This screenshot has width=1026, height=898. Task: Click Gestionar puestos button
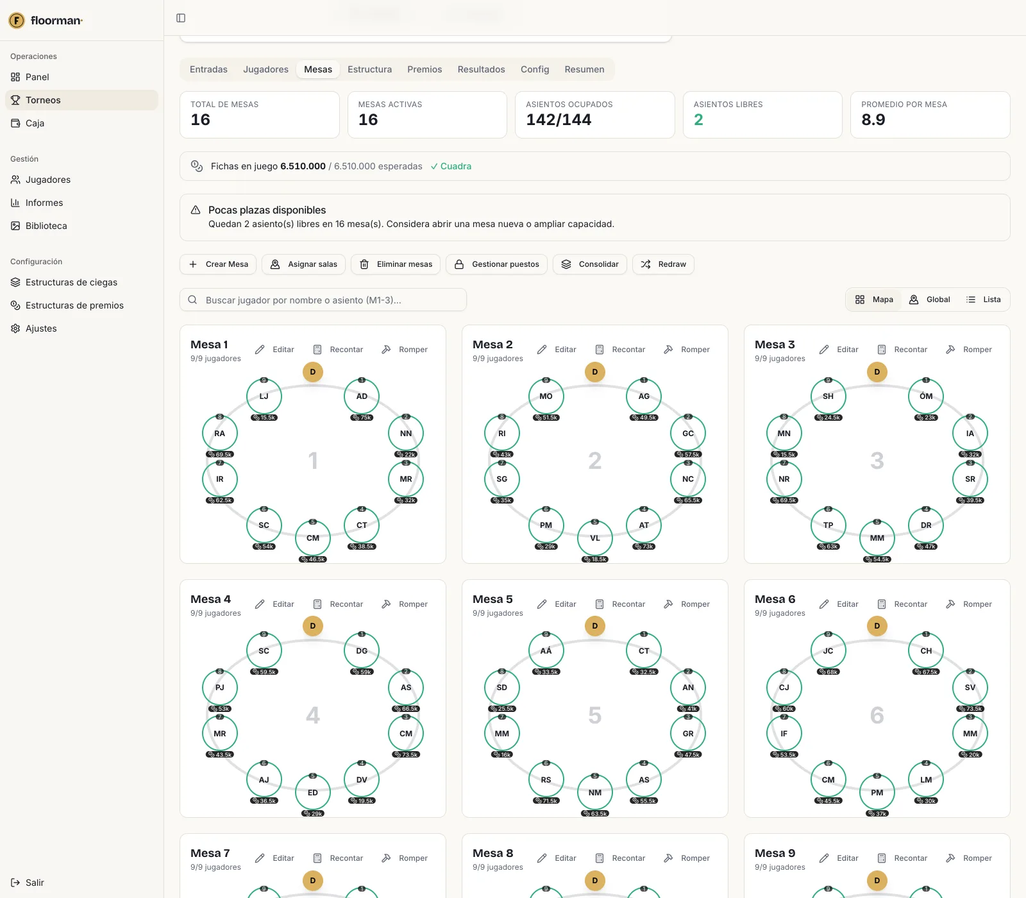pos(497,264)
